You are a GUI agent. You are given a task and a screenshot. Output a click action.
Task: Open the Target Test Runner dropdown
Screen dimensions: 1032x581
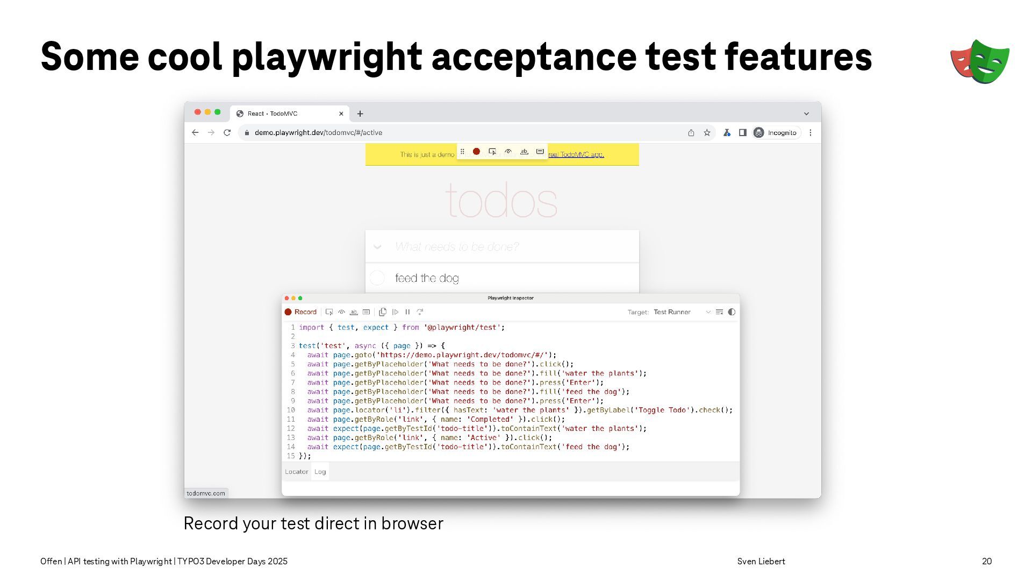click(x=682, y=312)
